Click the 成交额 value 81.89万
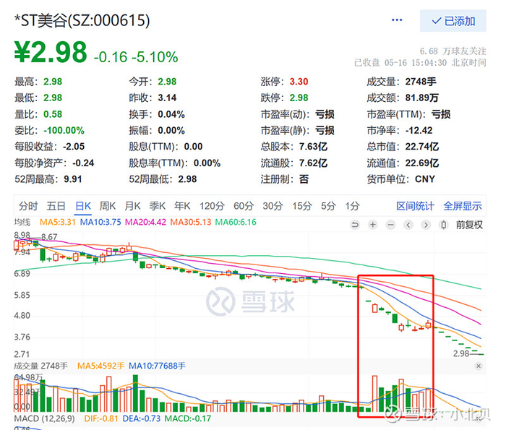Image resolution: width=506 pixels, height=430 pixels. (421, 98)
